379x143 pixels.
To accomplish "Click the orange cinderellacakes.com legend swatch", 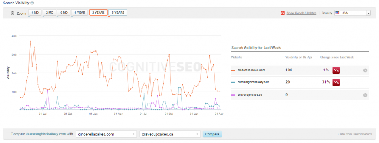I will coord(233,70).
